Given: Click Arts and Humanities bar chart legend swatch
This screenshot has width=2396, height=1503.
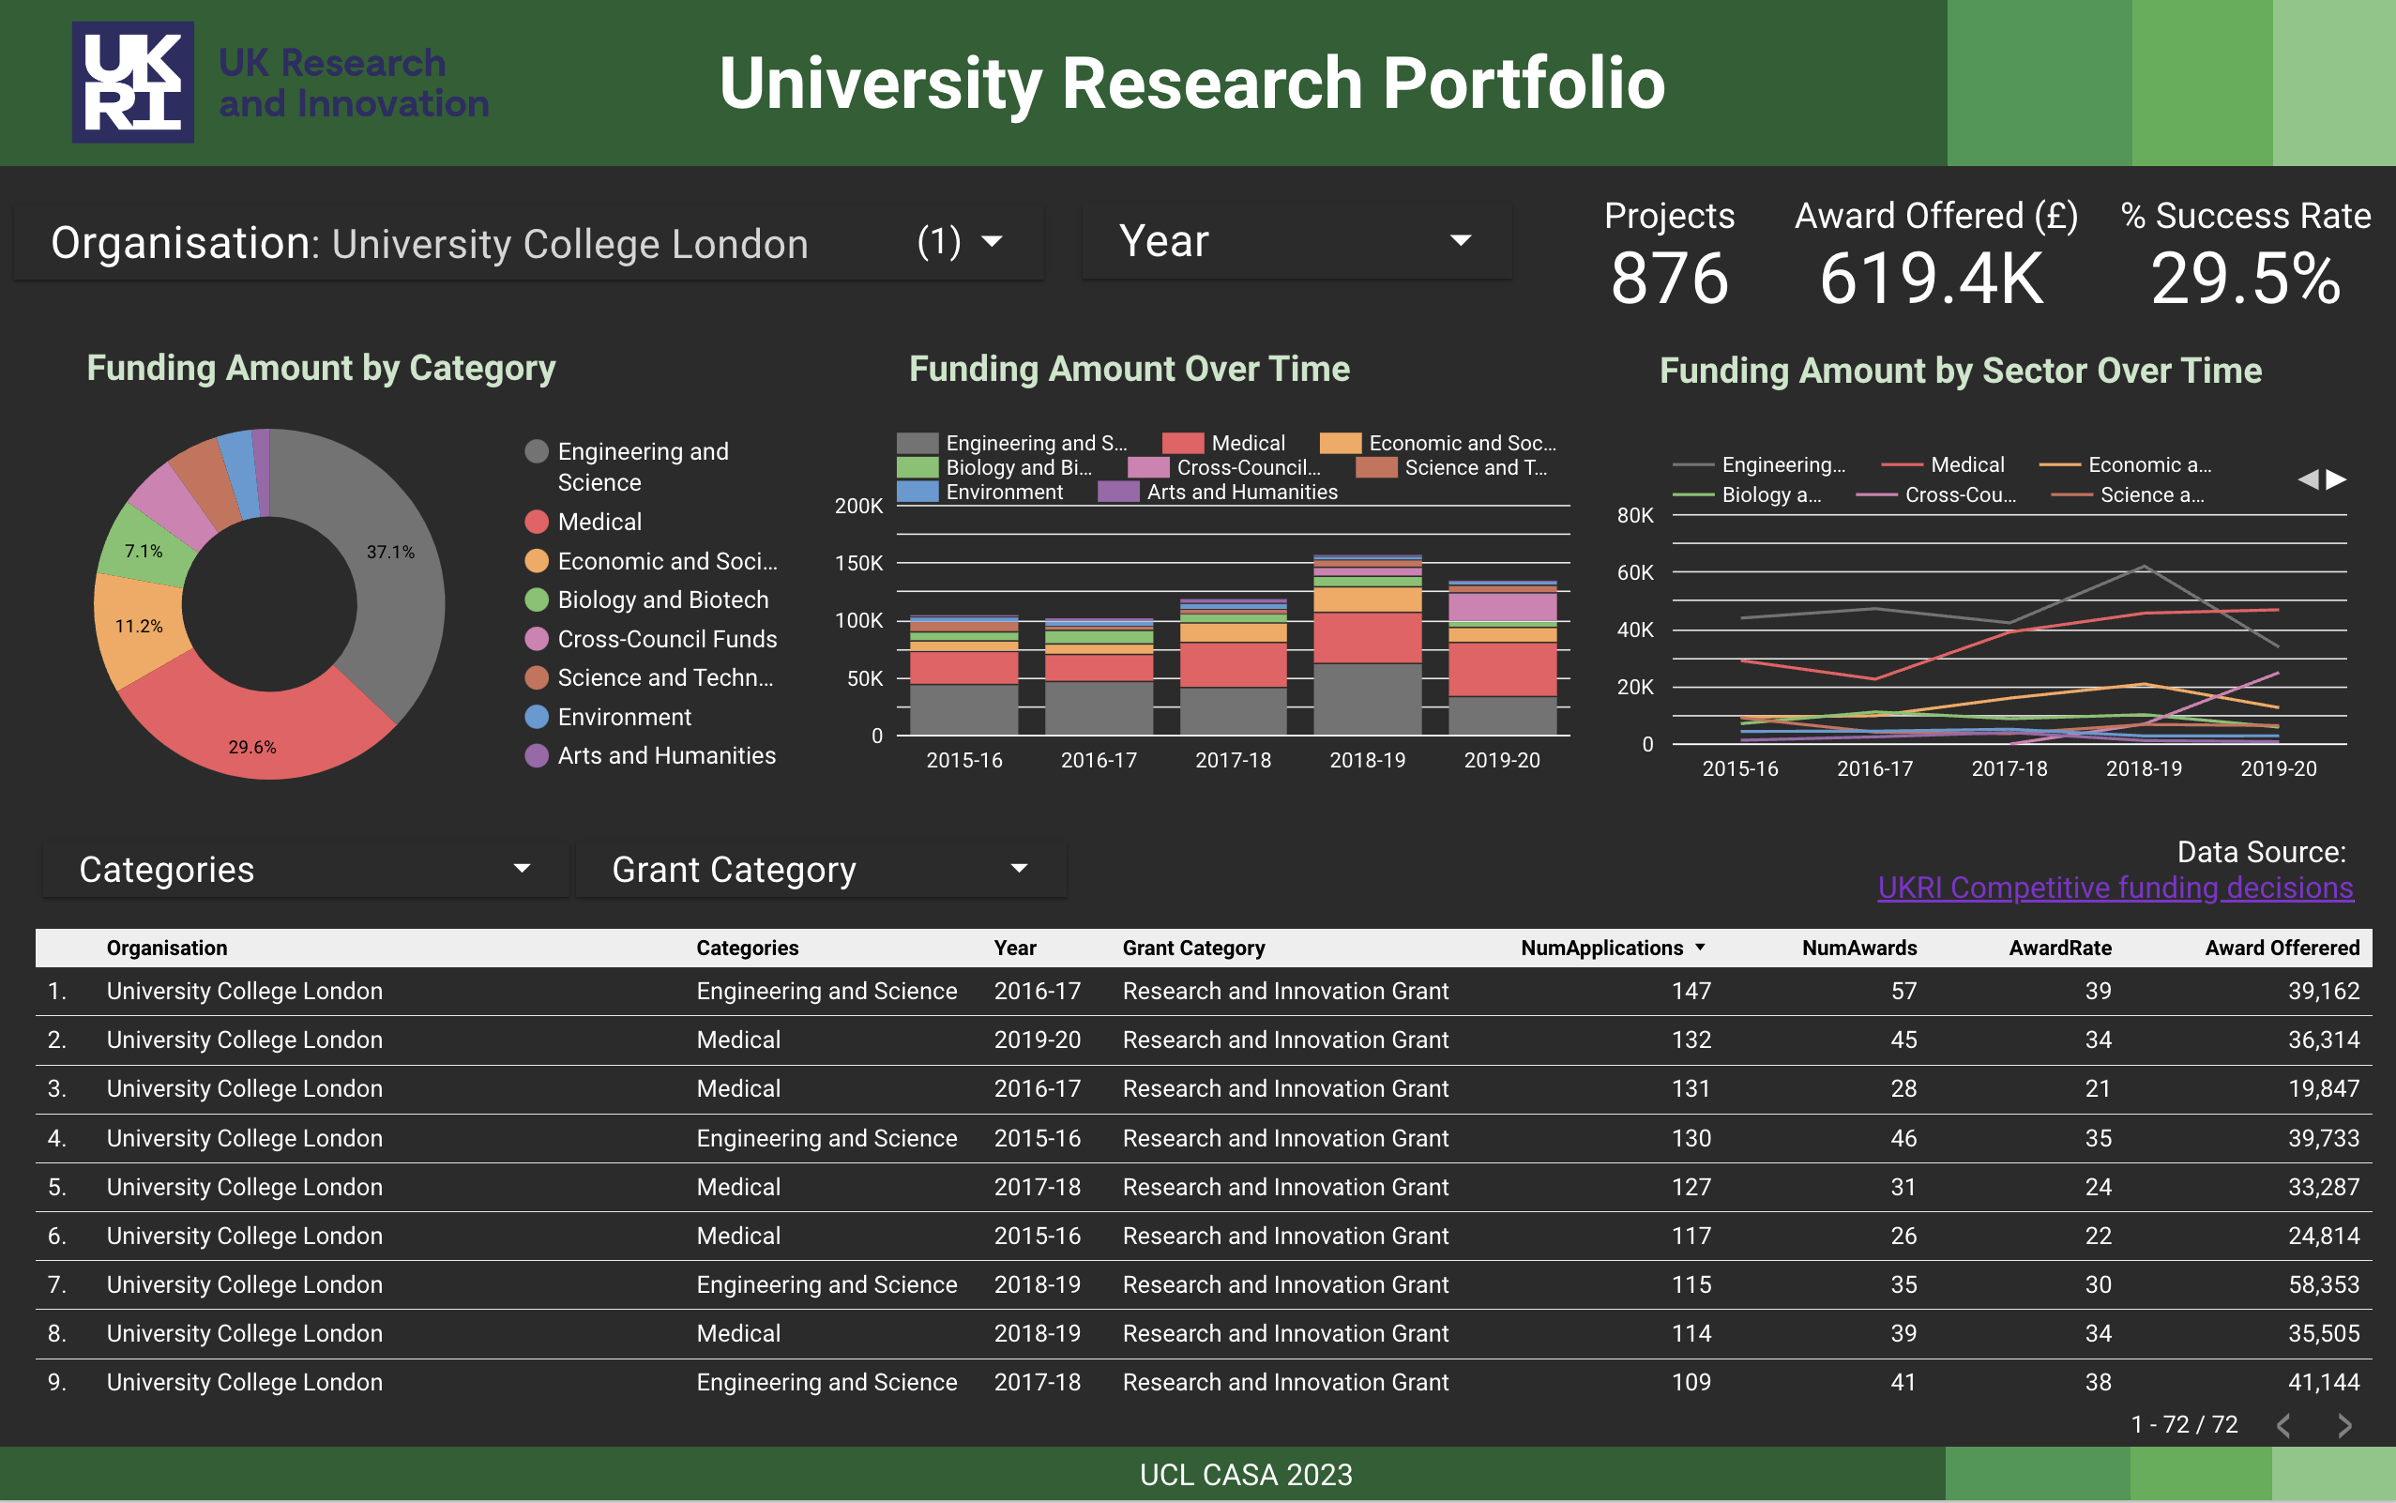Looking at the screenshot, I should pyautogui.click(x=1118, y=492).
